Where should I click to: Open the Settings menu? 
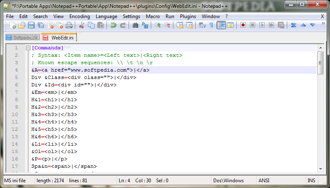pyautogui.click(x=132, y=16)
